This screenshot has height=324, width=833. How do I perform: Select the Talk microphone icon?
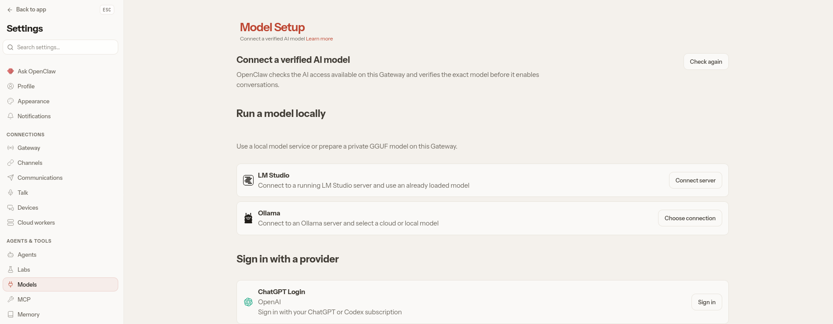(11, 193)
